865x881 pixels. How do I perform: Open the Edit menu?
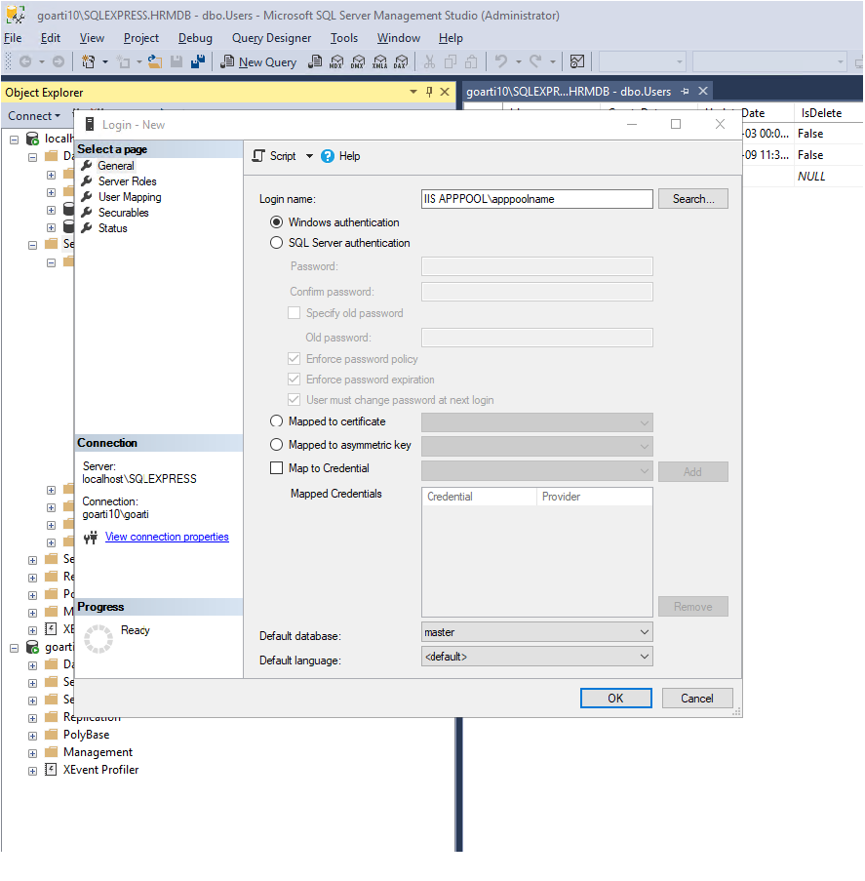point(51,38)
